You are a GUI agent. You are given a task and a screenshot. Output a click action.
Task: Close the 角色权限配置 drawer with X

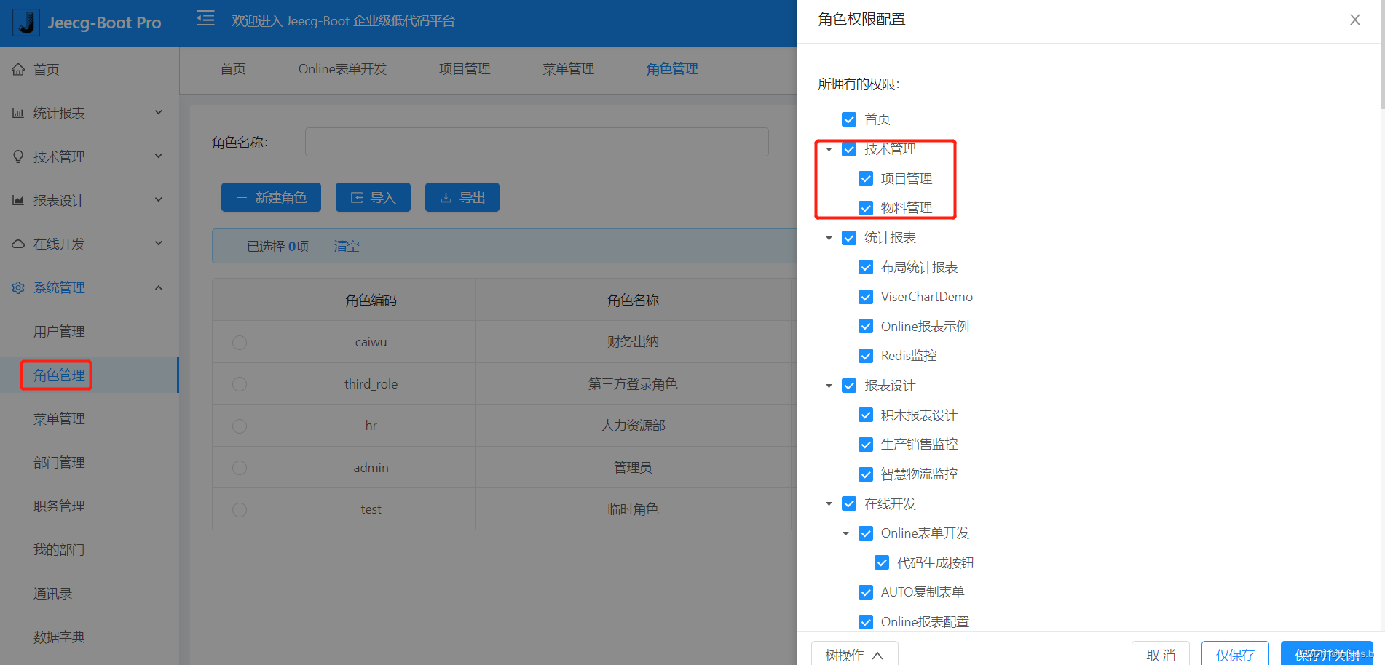coord(1355,20)
